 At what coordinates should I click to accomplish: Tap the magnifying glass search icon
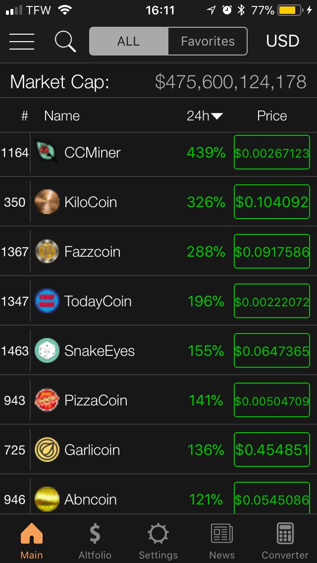65,41
